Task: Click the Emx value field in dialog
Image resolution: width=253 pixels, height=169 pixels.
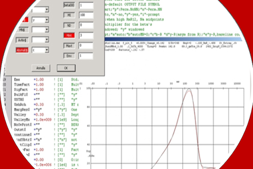Action: coord(86,56)
